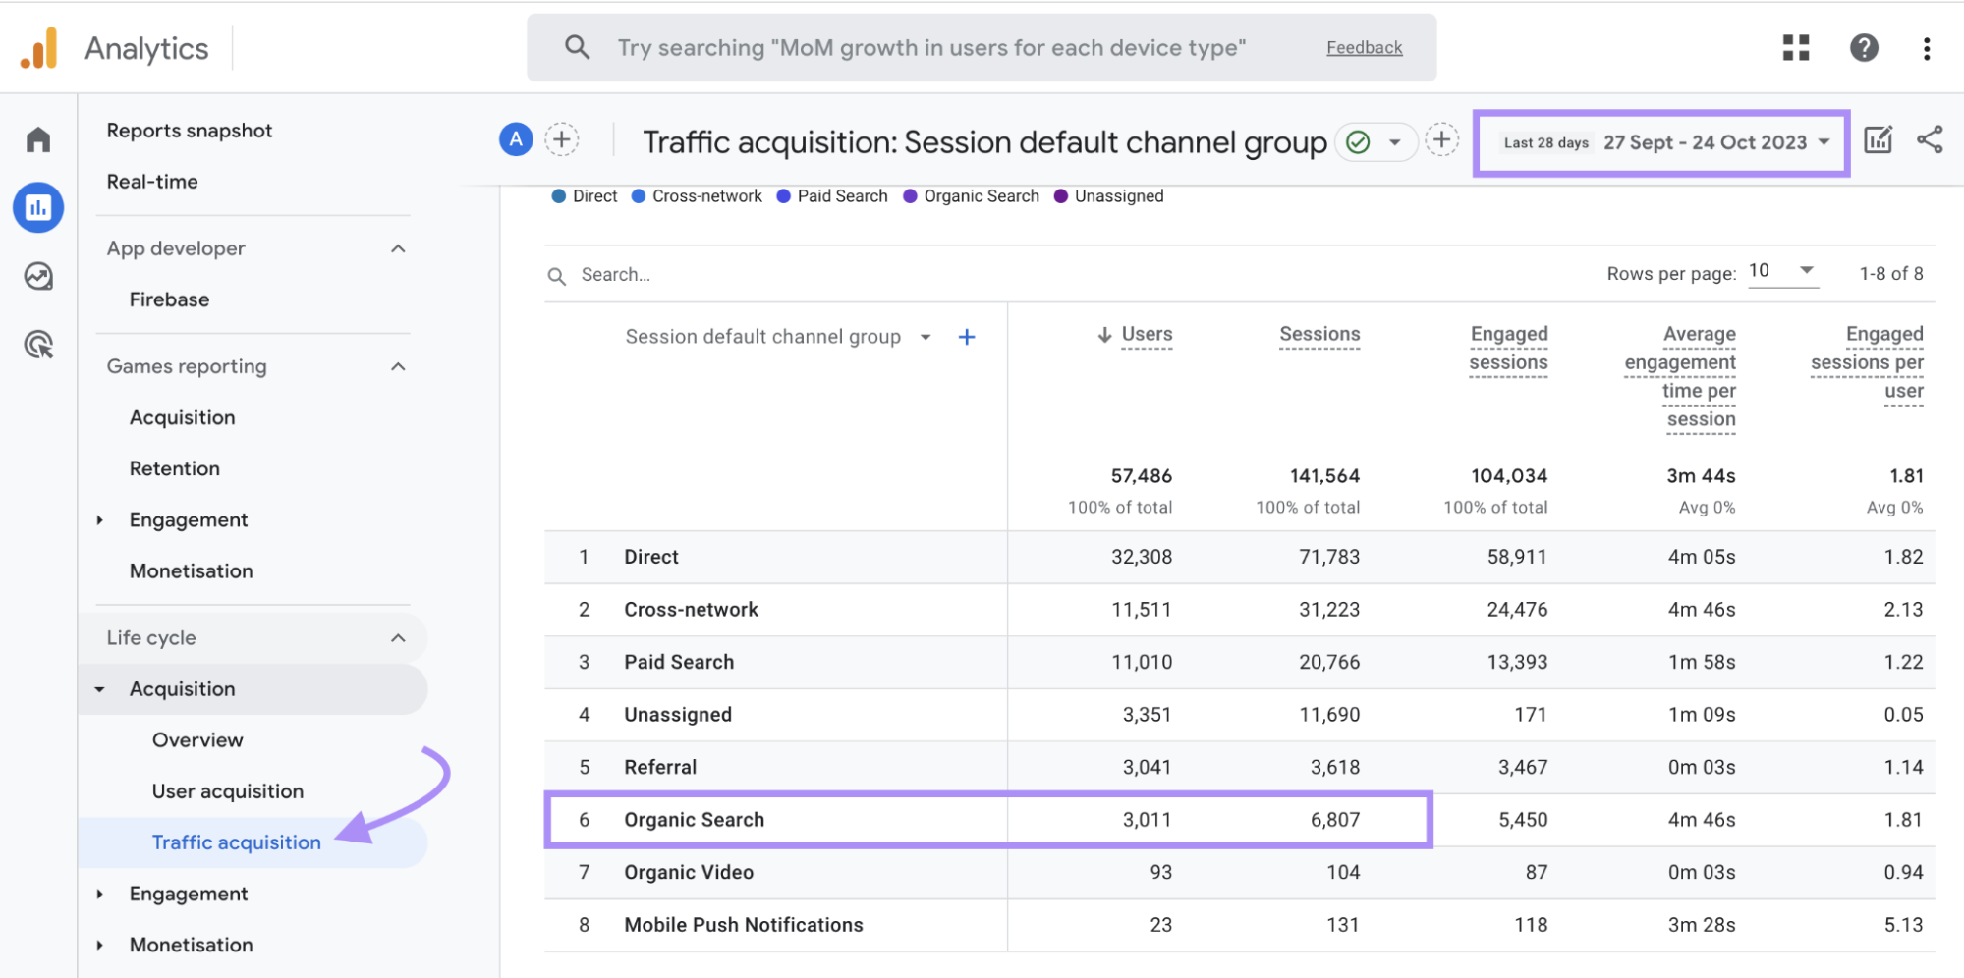
Task: Open Monetisation under Games reporting
Action: click(192, 570)
